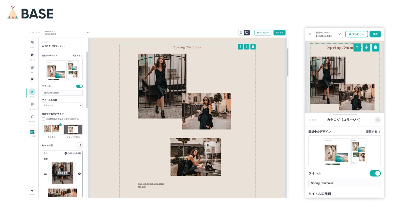Select the パーツ parts icon in sidebar
Viewport: 410px width, 215px height.
click(x=32, y=92)
